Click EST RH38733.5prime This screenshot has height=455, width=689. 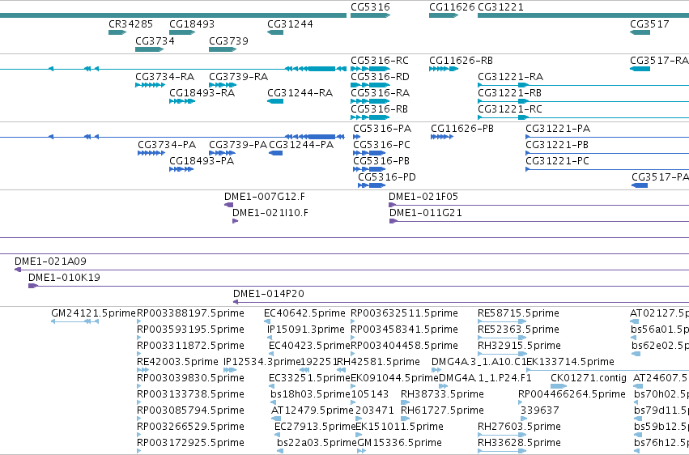tap(405, 402)
